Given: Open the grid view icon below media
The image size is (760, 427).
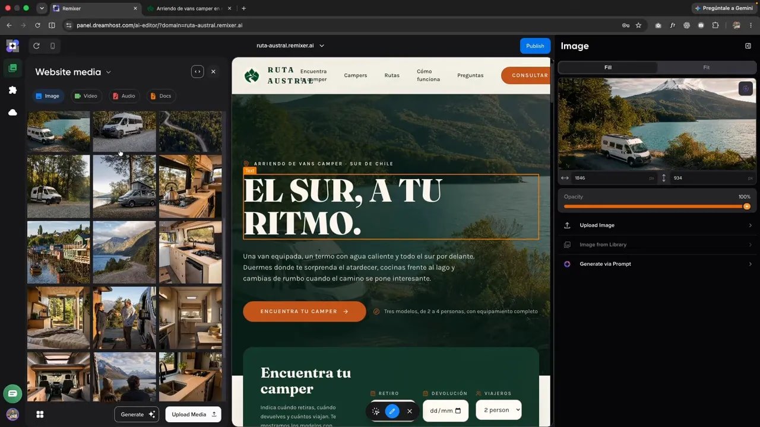Looking at the screenshot, I should 40,415.
